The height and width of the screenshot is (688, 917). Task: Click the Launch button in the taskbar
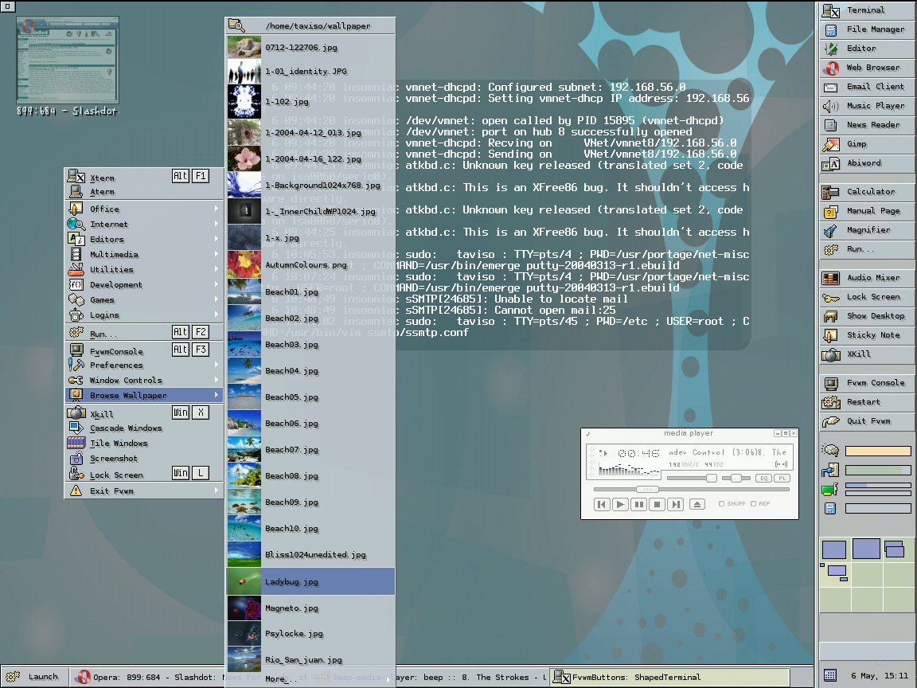tap(35, 677)
